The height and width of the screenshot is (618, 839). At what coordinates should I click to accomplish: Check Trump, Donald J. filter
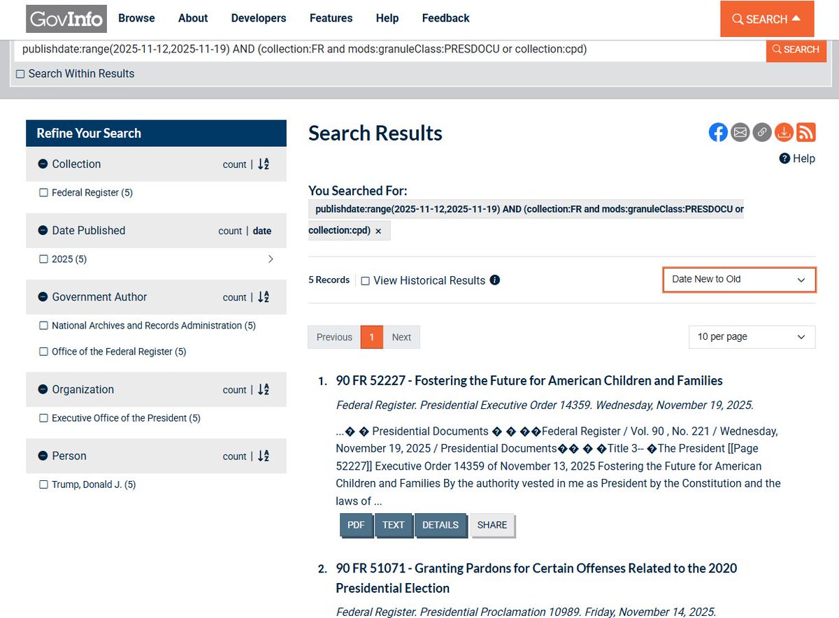pyautogui.click(x=44, y=484)
